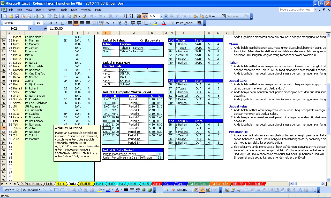Toggle the Center alignment button
Viewport: 331px width, 198px height.
tap(76, 23)
